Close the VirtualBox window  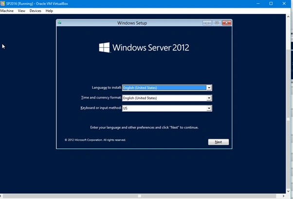click(x=284, y=3)
